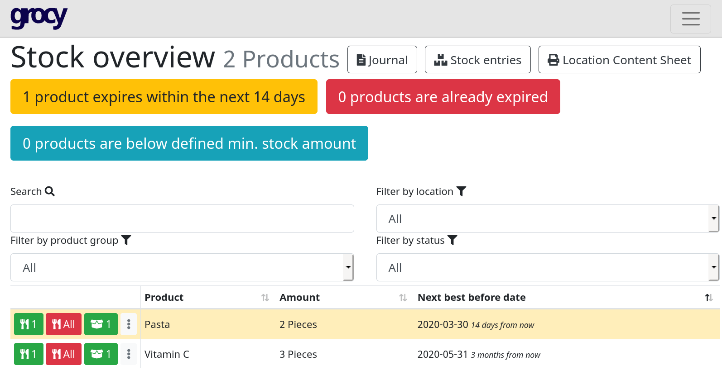Open the Location Content Sheet
Viewport: 722px width, 380px height.
click(619, 60)
